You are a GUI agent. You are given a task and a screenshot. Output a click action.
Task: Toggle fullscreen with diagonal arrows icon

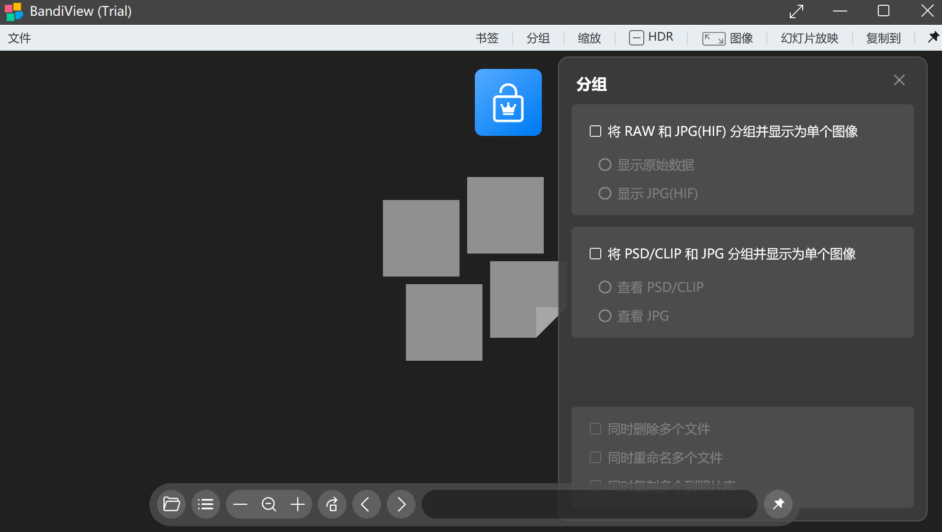tap(796, 11)
